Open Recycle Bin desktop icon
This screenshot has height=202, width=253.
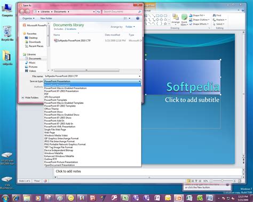tap(7, 33)
